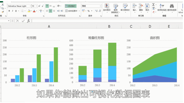Click the Copy icon
This screenshot has width=184, height=103.
(x=3, y=8)
